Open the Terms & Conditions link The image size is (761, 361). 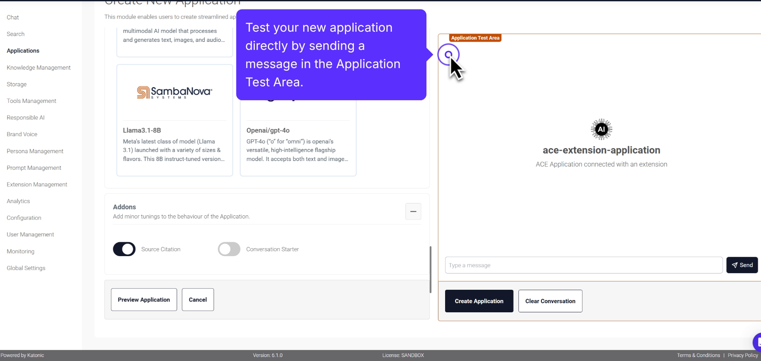point(698,355)
